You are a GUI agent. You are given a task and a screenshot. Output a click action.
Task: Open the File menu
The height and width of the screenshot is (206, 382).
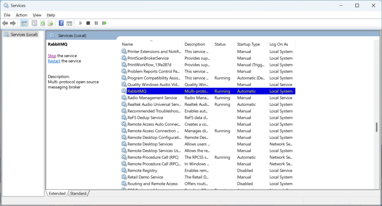tap(7, 15)
